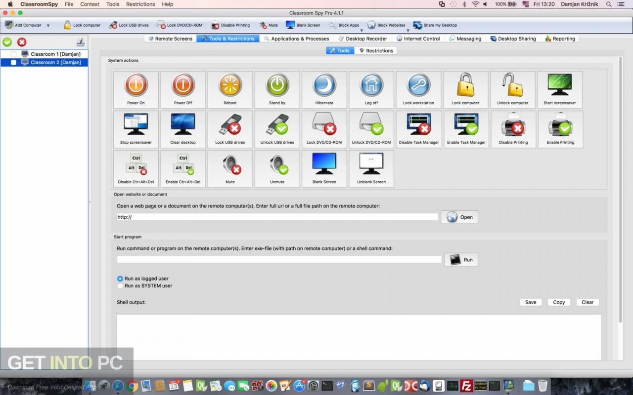Click the Open website button

pyautogui.click(x=459, y=217)
